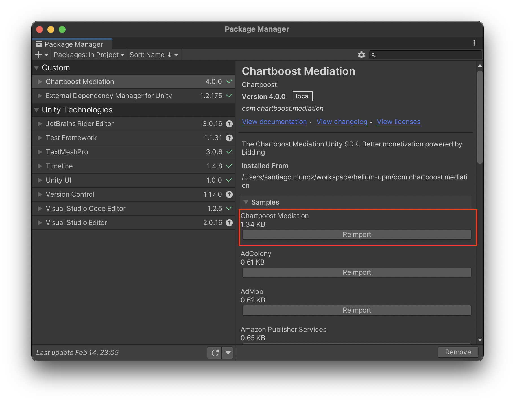Click update arrow icon for Version Control
Viewport: 515px width, 403px height.
point(229,194)
